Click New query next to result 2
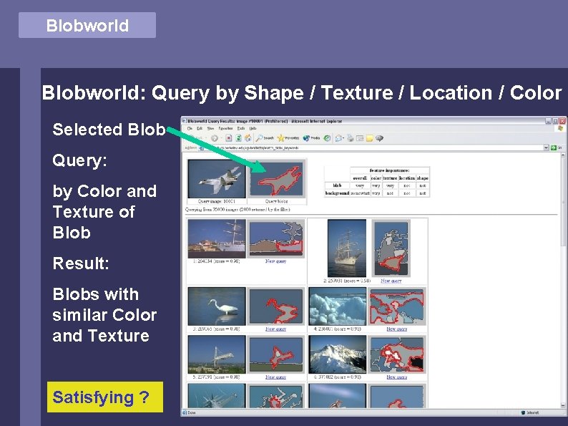Screen dimensions: 568x426 [391, 281]
